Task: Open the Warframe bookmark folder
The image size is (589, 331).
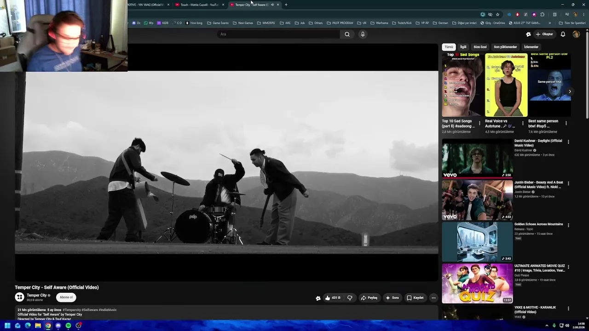Action: pyautogui.click(x=379, y=23)
